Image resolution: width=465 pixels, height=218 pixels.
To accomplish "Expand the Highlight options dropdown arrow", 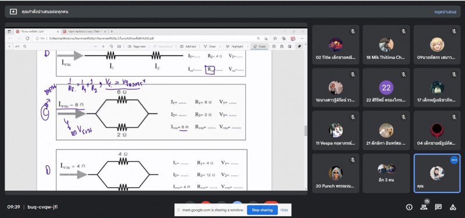I will pos(248,47).
